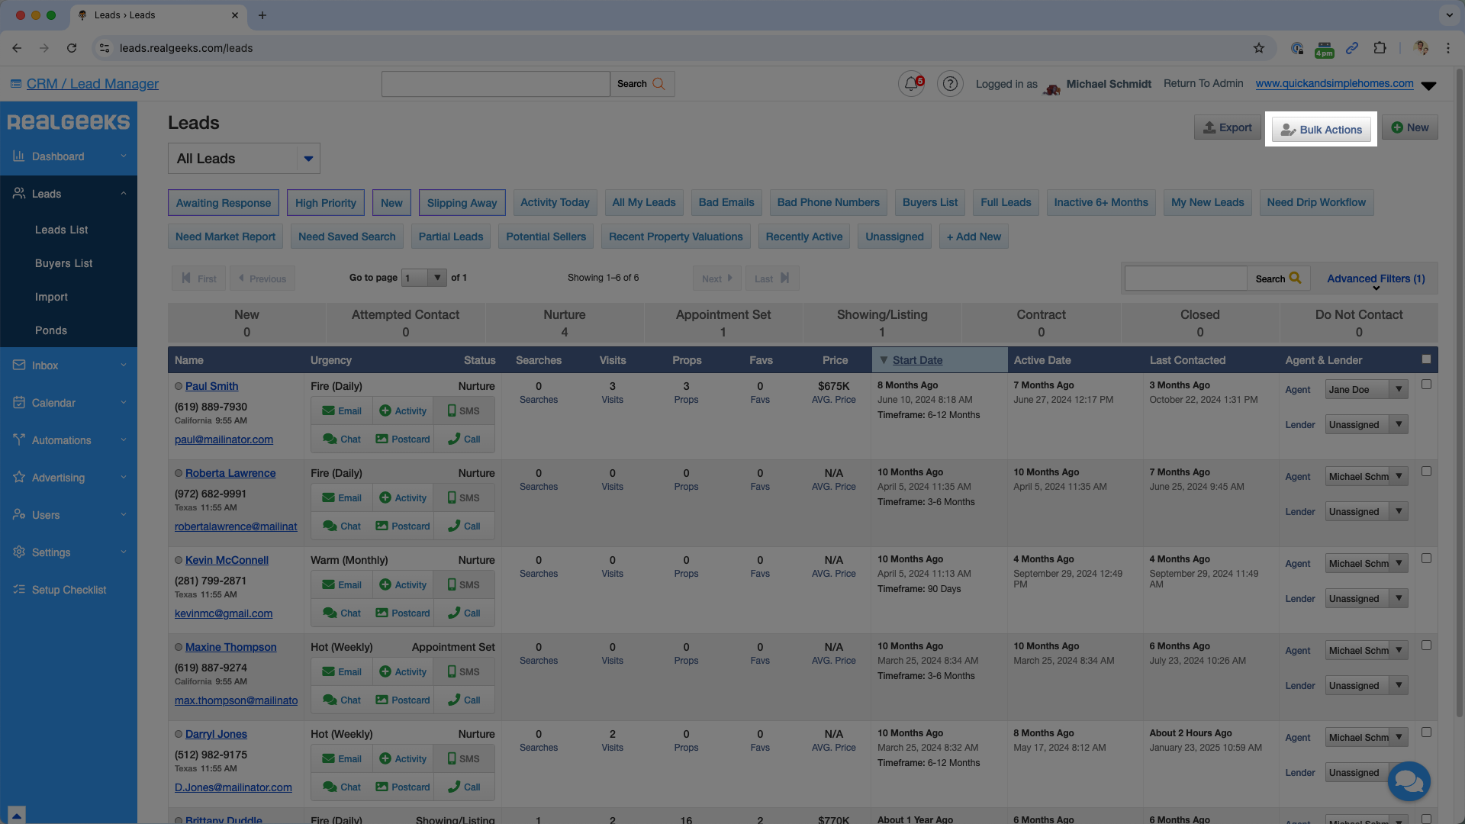Click the CRM menu icon beside Lead Manager
The image size is (1465, 824).
[x=16, y=84]
